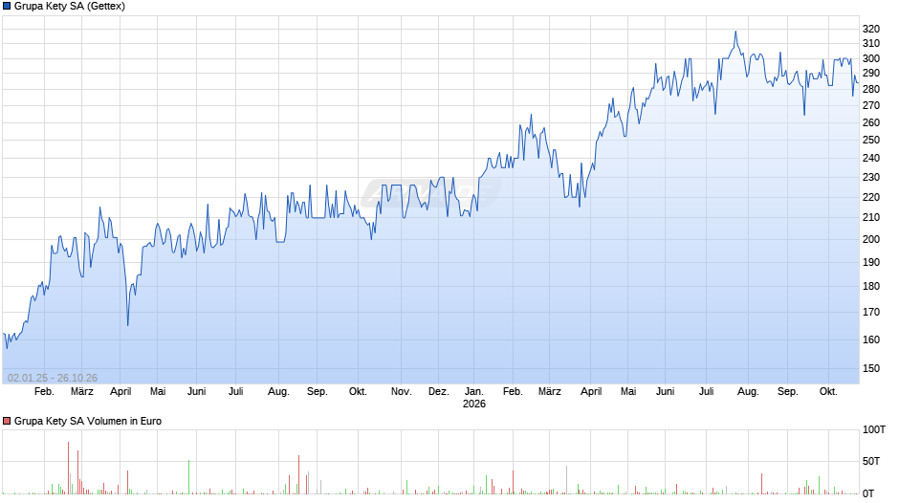The width and height of the screenshot is (899, 503).
Task: Click the 'Feb.' label right after Jan. 2026
Action: click(513, 392)
